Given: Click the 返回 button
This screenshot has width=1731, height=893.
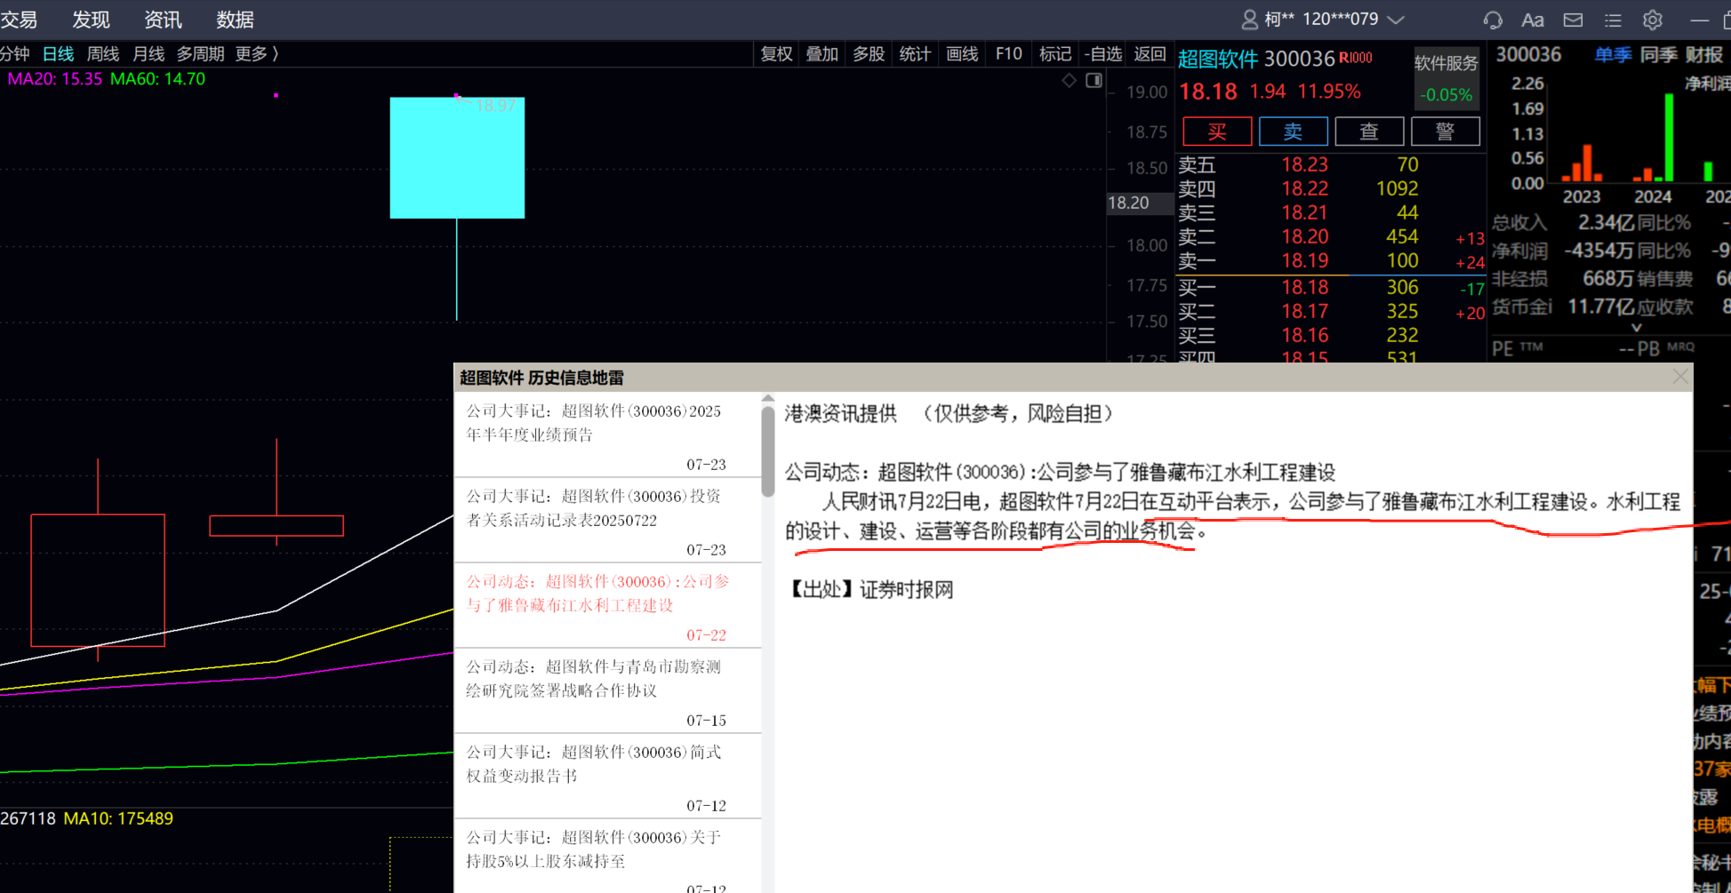Looking at the screenshot, I should pyautogui.click(x=1150, y=54).
